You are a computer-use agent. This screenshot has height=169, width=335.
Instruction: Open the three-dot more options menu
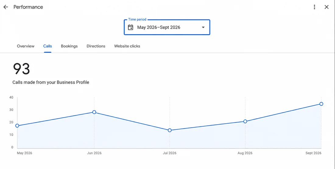click(314, 7)
